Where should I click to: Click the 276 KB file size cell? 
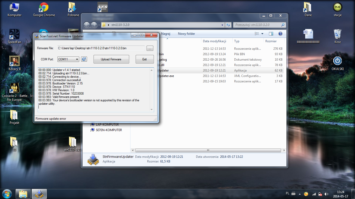tap(278, 49)
